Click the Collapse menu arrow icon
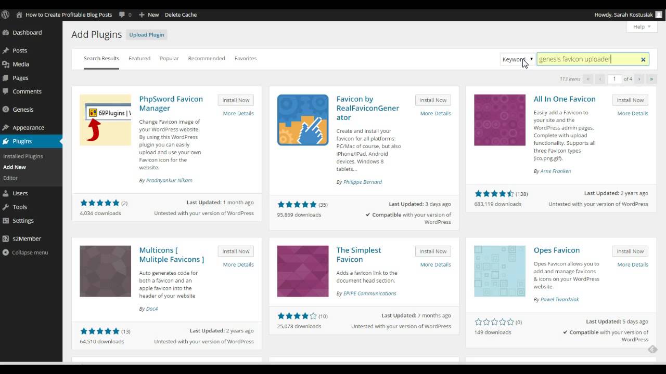This screenshot has width=666, height=374. [6, 252]
